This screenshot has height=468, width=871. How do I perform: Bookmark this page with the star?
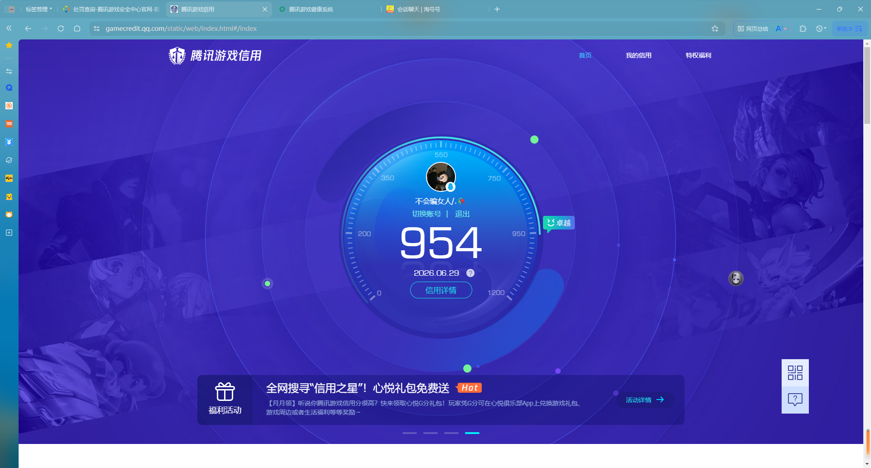[715, 29]
